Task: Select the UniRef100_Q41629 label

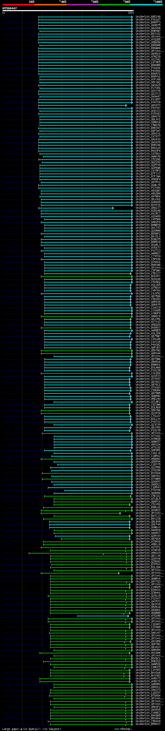Action: tap(148, 85)
